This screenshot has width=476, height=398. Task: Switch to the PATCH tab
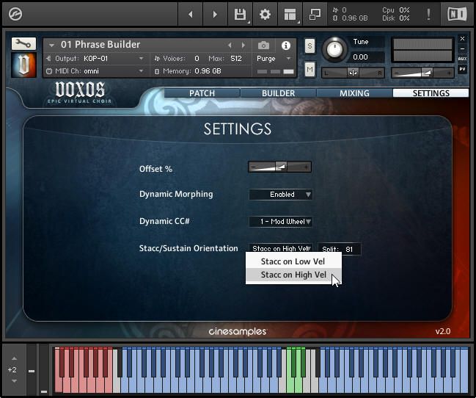(x=202, y=93)
